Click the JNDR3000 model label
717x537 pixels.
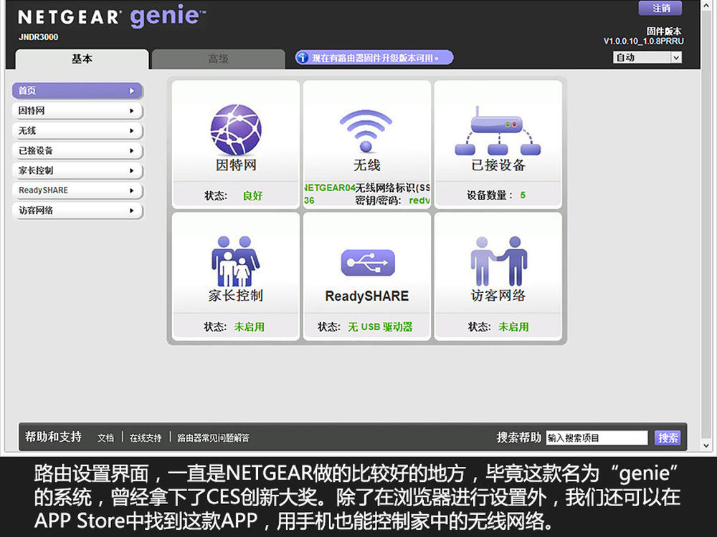click(x=39, y=37)
